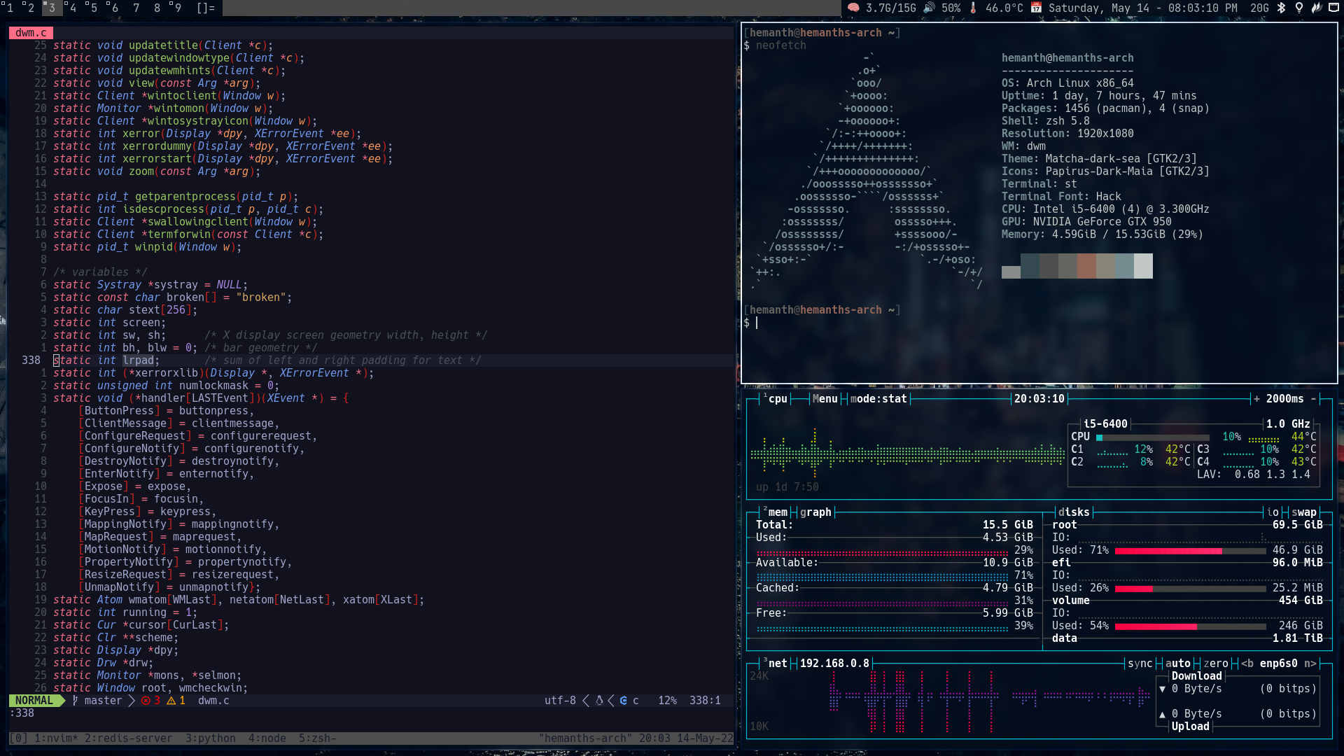Cycle btop mode:stat preset
This screenshot has width=1344, height=756.
(878, 399)
